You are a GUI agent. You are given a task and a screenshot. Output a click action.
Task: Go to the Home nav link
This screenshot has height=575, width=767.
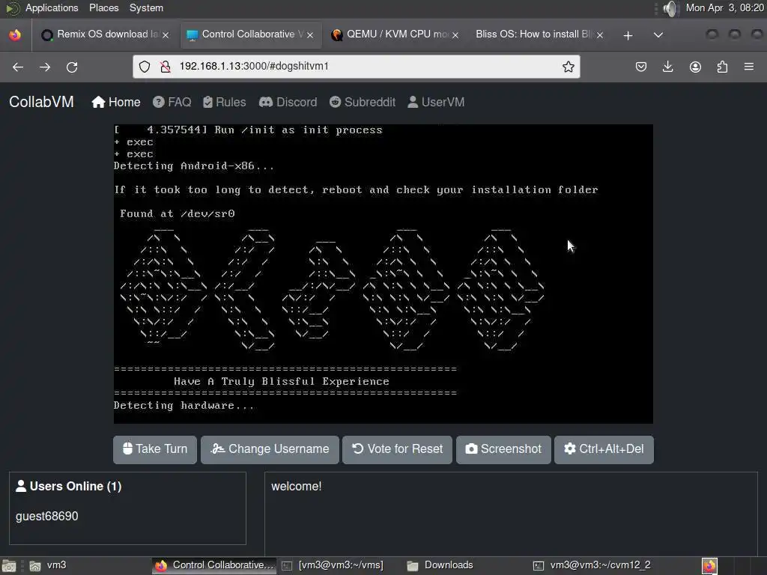[x=116, y=102]
